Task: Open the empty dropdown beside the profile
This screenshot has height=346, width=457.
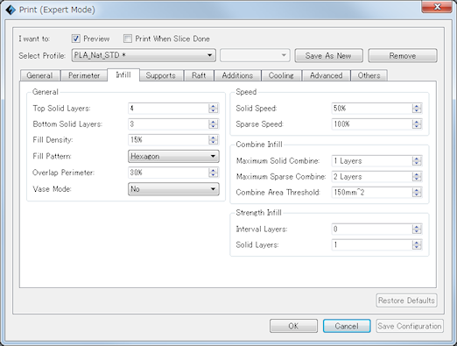Action: pyautogui.click(x=255, y=55)
